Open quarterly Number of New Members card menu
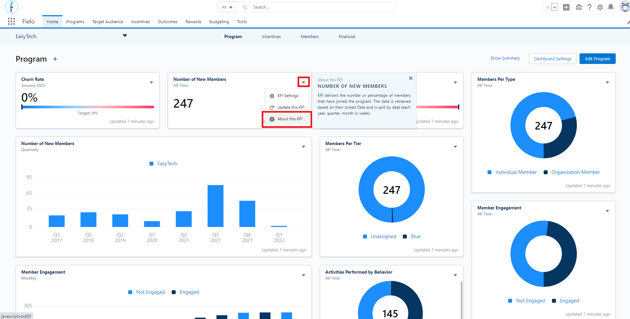 [x=304, y=147]
